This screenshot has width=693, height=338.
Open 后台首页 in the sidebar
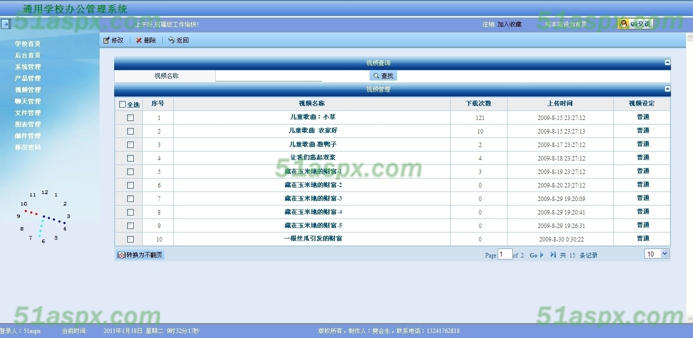(28, 55)
